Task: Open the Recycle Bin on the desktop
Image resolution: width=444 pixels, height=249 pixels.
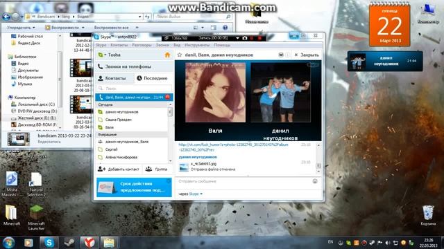Action: pyautogui.click(x=428, y=215)
